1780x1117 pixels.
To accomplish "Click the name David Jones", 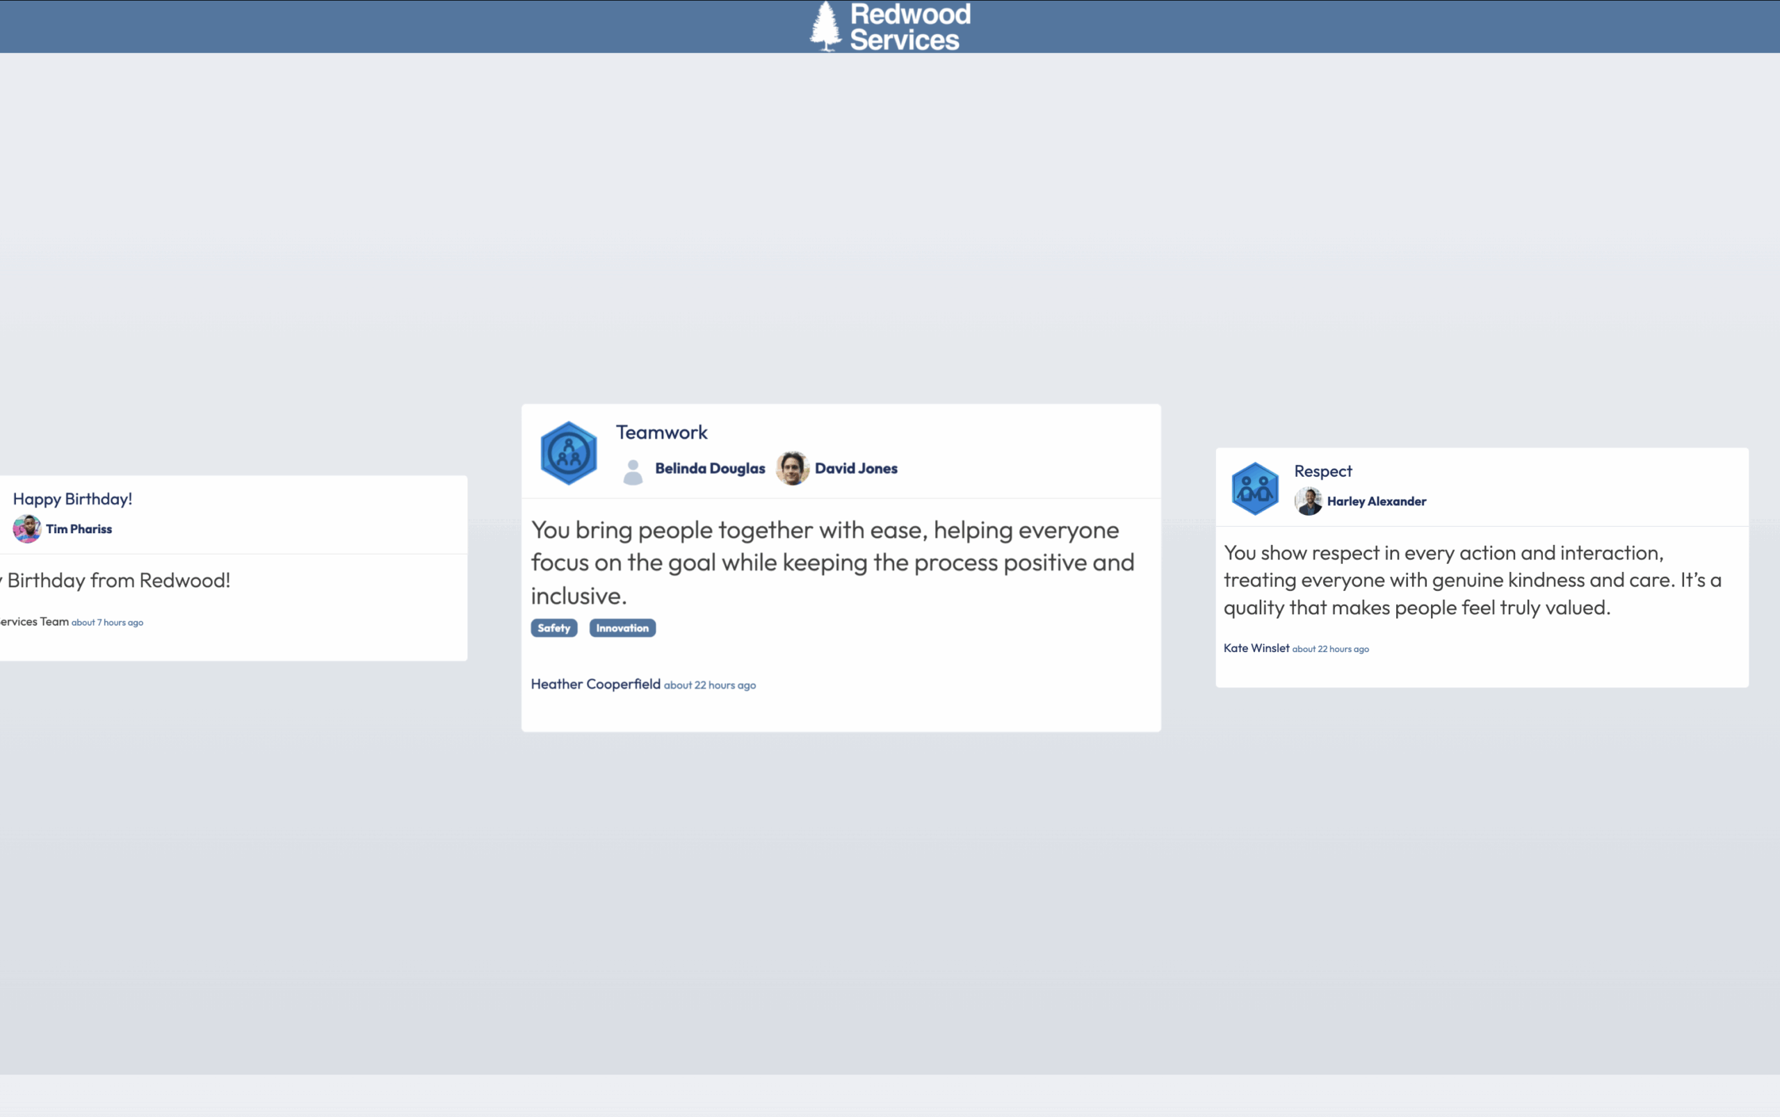I will (x=856, y=468).
